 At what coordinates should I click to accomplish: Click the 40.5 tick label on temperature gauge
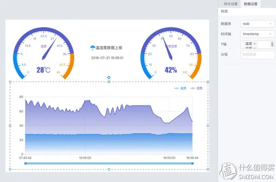63,65
